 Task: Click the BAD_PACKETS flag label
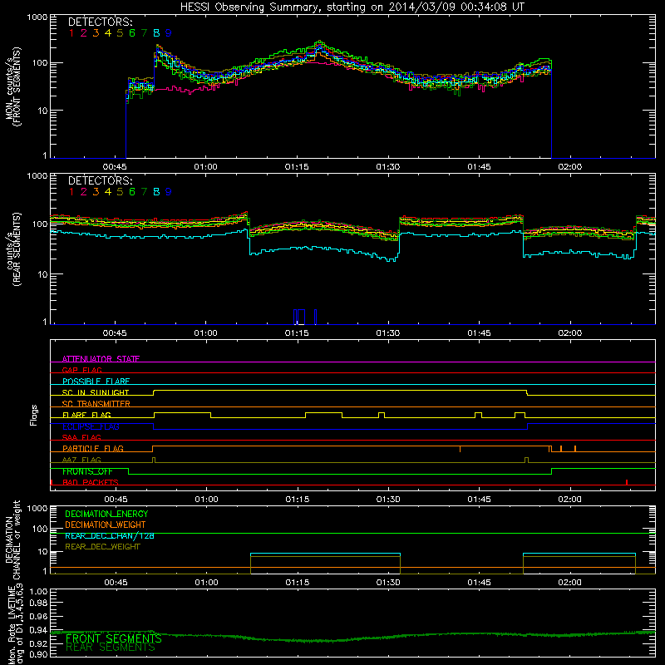coord(91,482)
